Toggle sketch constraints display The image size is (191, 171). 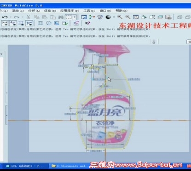(x=13, y=24)
